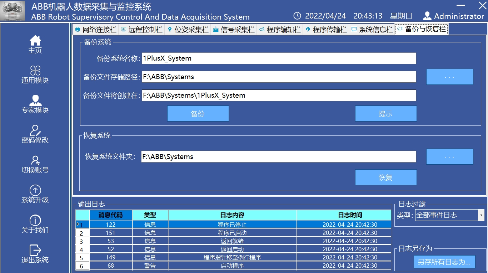Click the clock icon beside the date
The height and width of the screenshot is (273, 488).
[297, 16]
